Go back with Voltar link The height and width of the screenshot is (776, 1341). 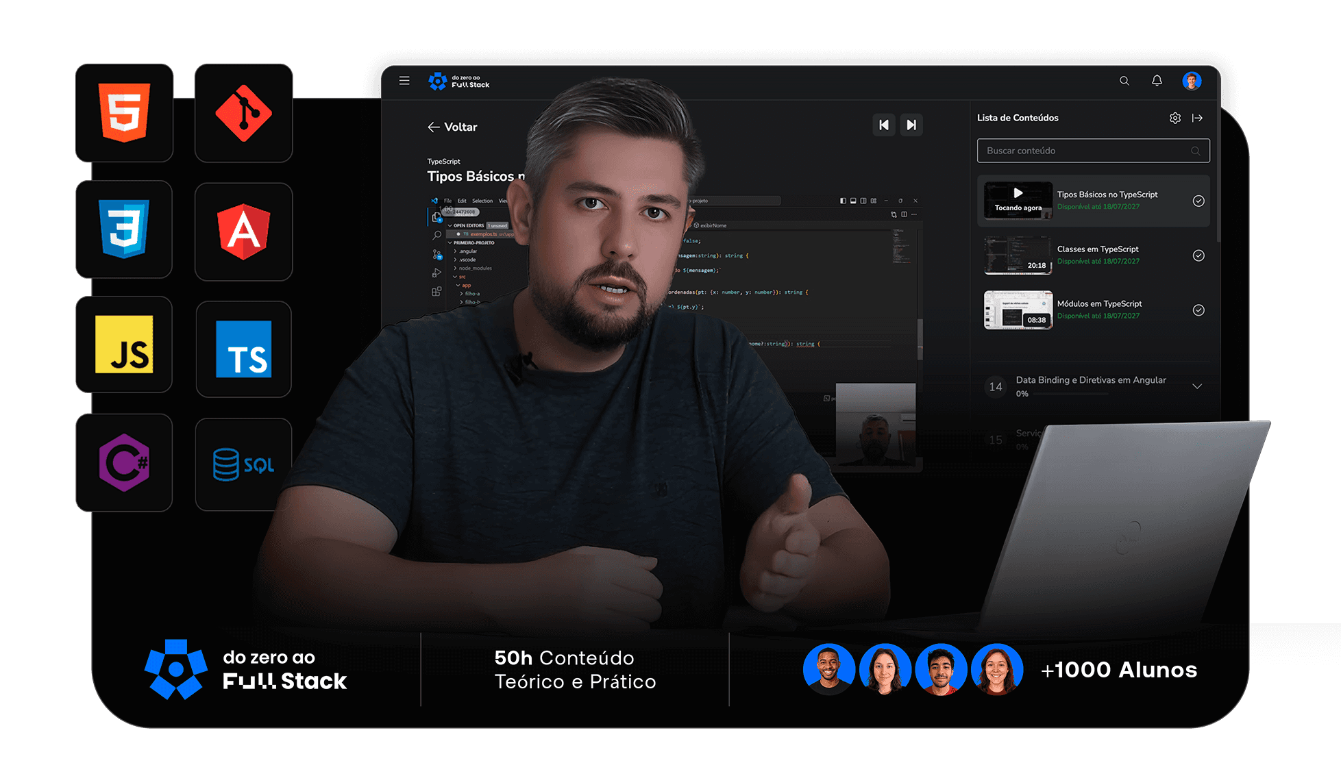(452, 127)
